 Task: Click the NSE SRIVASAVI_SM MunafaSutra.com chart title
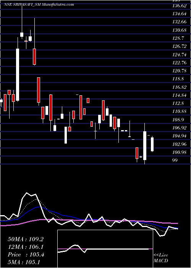39,5
